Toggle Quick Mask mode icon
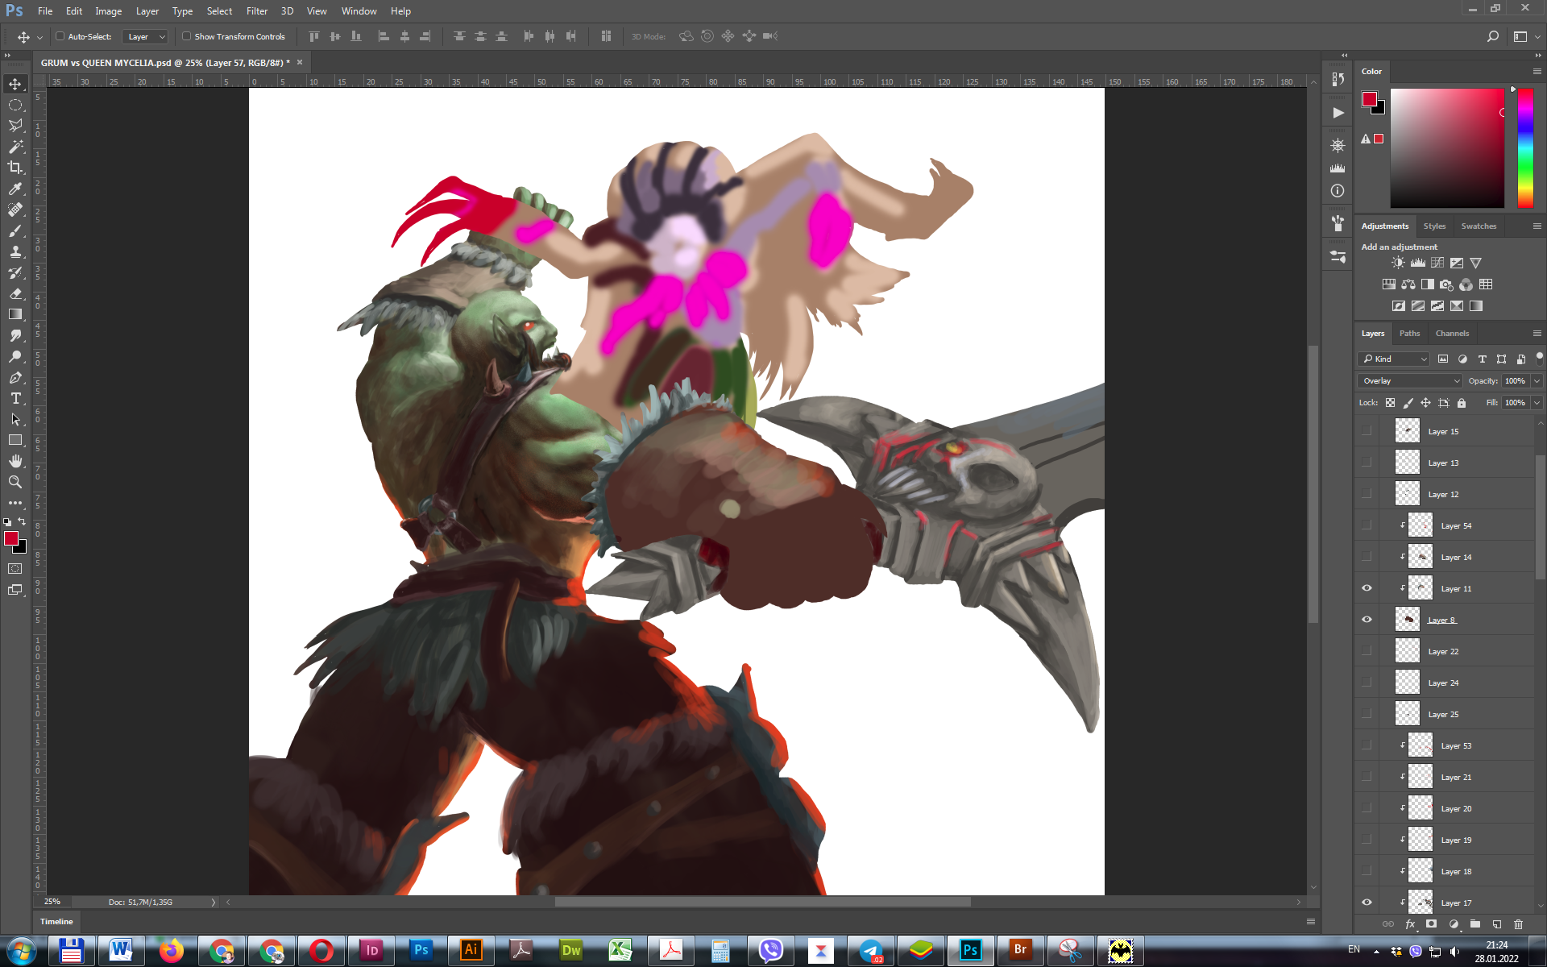Screen dimensions: 1547x967 [15, 569]
